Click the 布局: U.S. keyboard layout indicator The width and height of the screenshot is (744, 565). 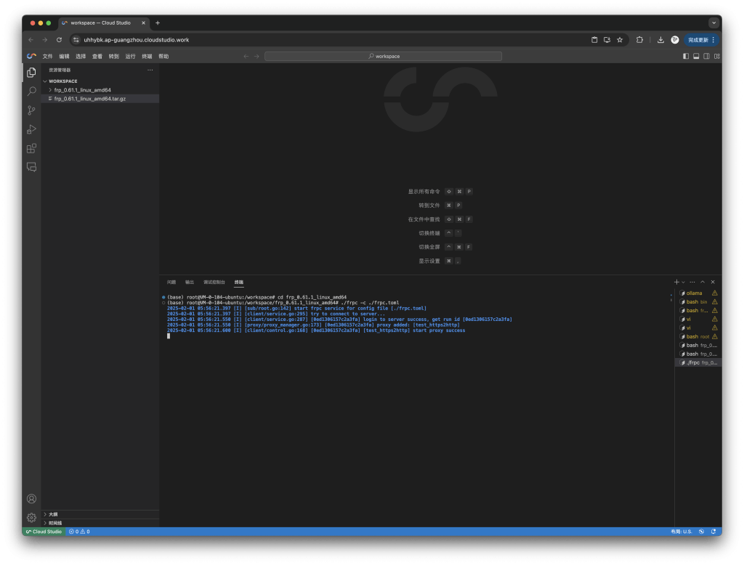(x=682, y=532)
